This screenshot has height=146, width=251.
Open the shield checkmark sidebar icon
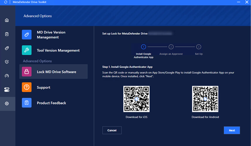7,62
